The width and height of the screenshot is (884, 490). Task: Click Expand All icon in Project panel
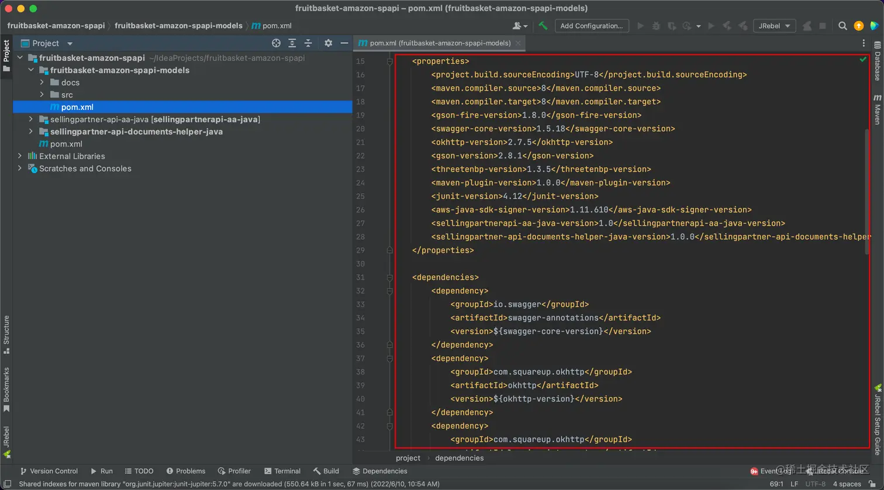292,43
